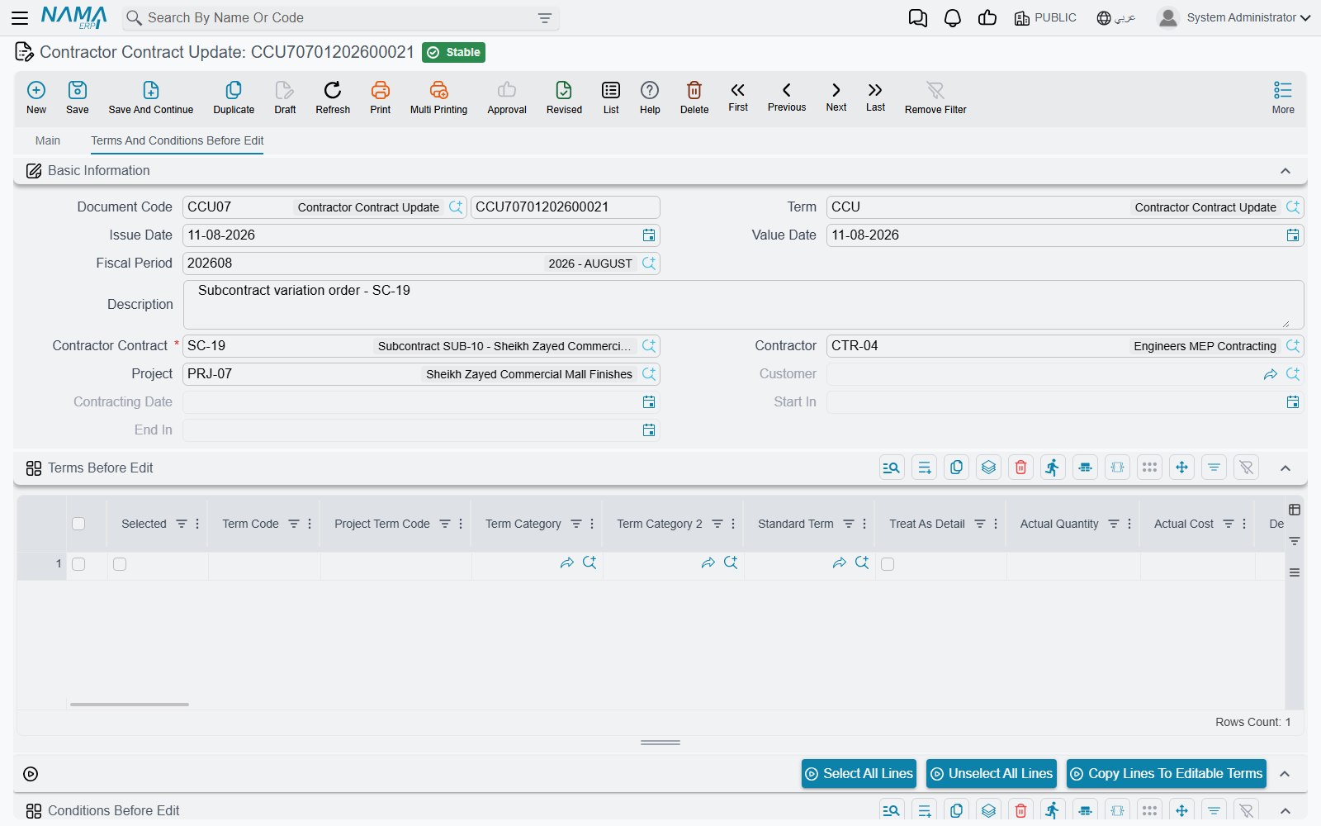
Task: Open the notifications bell
Action: (x=953, y=18)
